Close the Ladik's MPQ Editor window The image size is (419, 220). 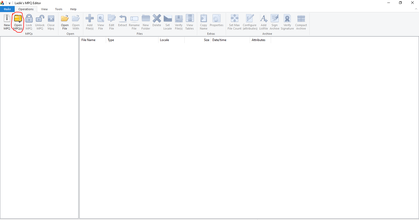tap(412, 3)
